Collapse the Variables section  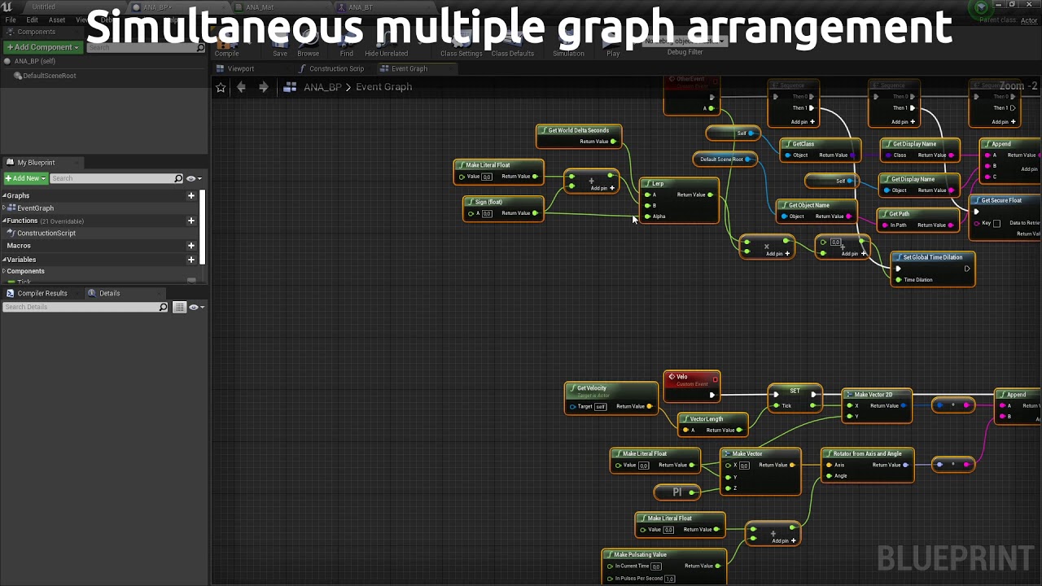pyautogui.click(x=4, y=260)
